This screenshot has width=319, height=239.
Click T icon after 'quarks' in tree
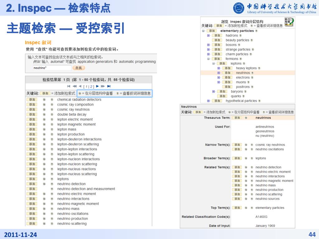[244, 96]
